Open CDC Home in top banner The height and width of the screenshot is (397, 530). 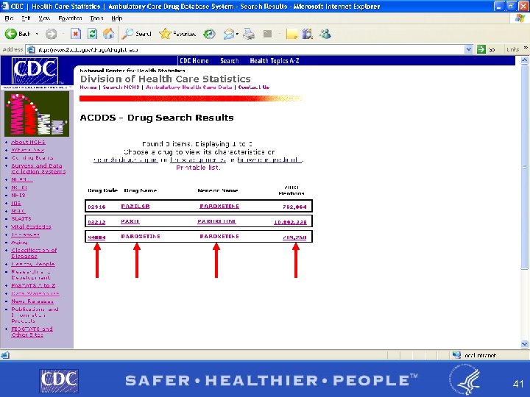[194, 61]
